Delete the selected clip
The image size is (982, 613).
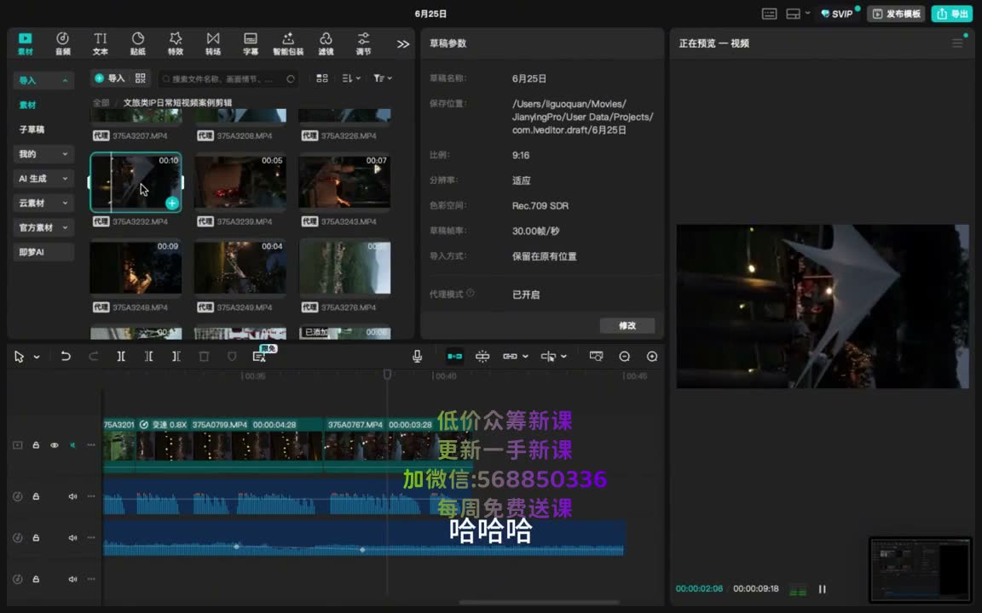click(204, 357)
